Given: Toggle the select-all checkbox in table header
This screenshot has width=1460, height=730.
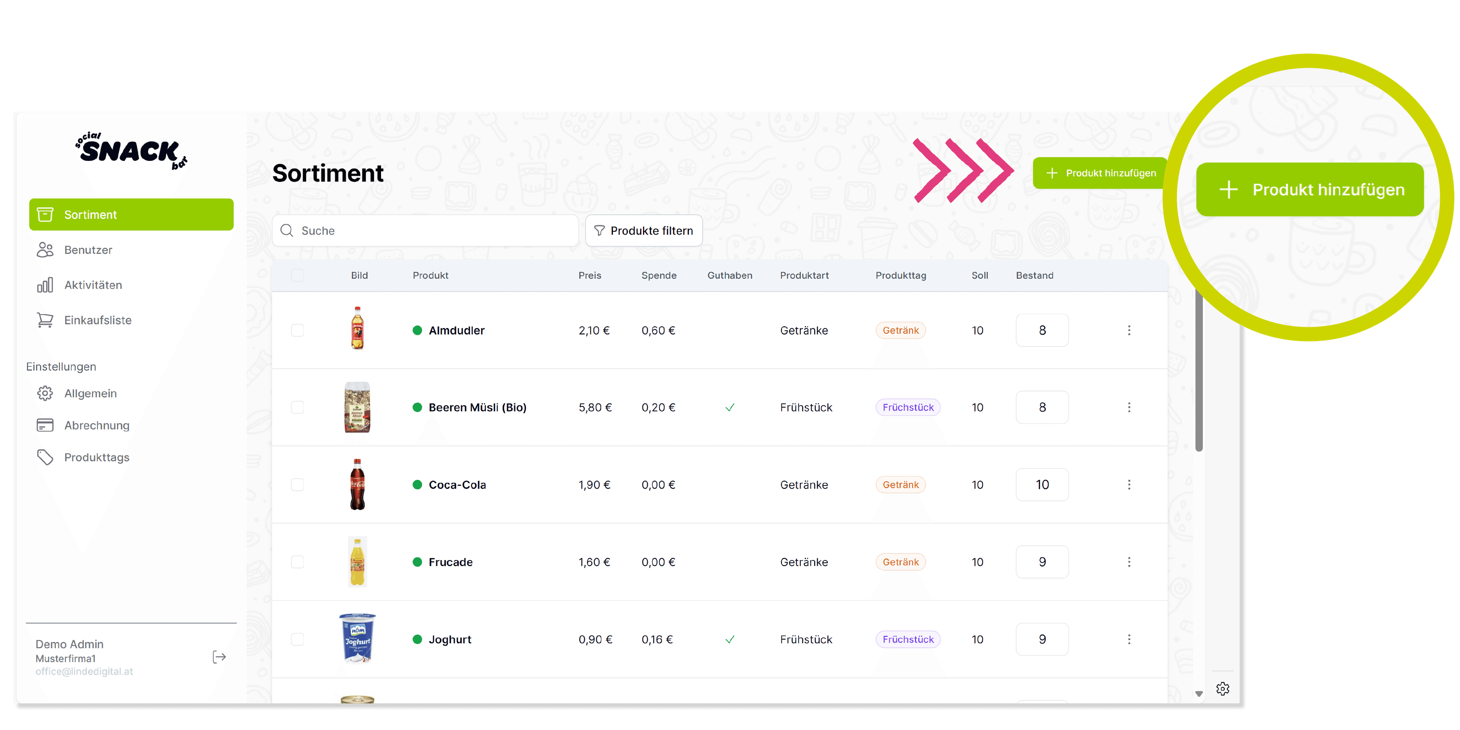Looking at the screenshot, I should coord(297,275).
